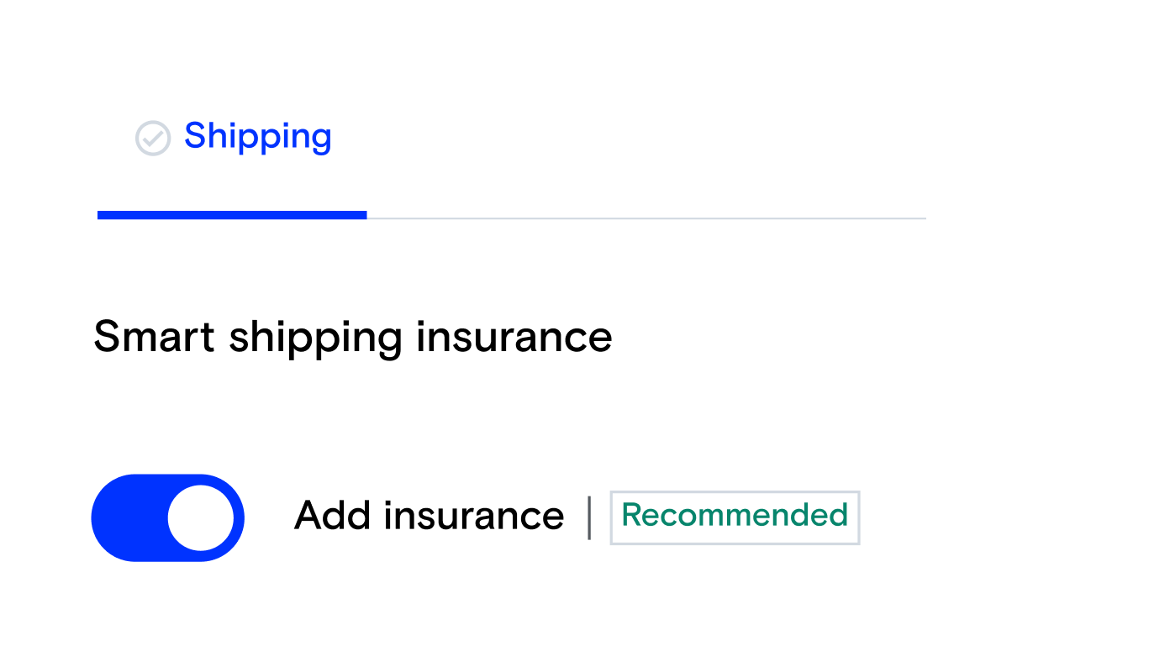Click the Recommended badge

(734, 517)
